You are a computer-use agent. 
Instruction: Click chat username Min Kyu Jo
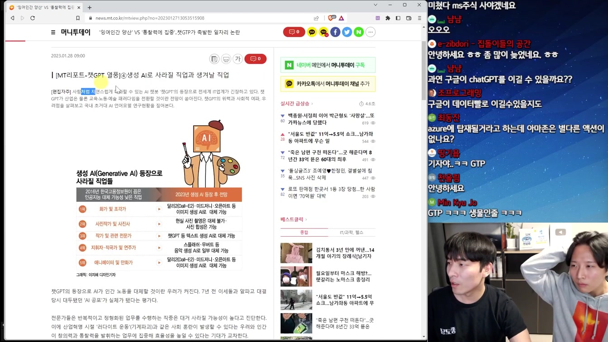457,202
